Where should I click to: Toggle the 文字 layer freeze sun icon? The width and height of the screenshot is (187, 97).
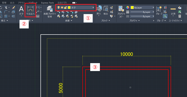[62, 7]
